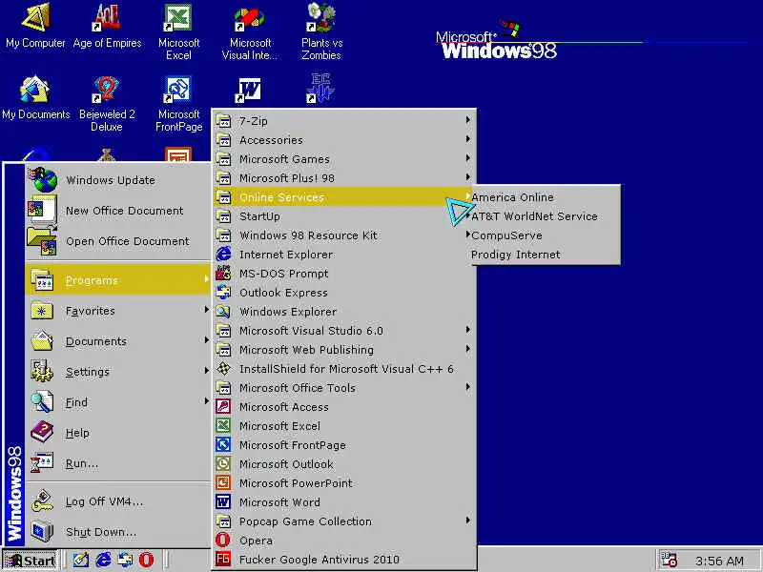
Task: Expand Popcap Game Collection submenu arrow
Action: pos(467,521)
